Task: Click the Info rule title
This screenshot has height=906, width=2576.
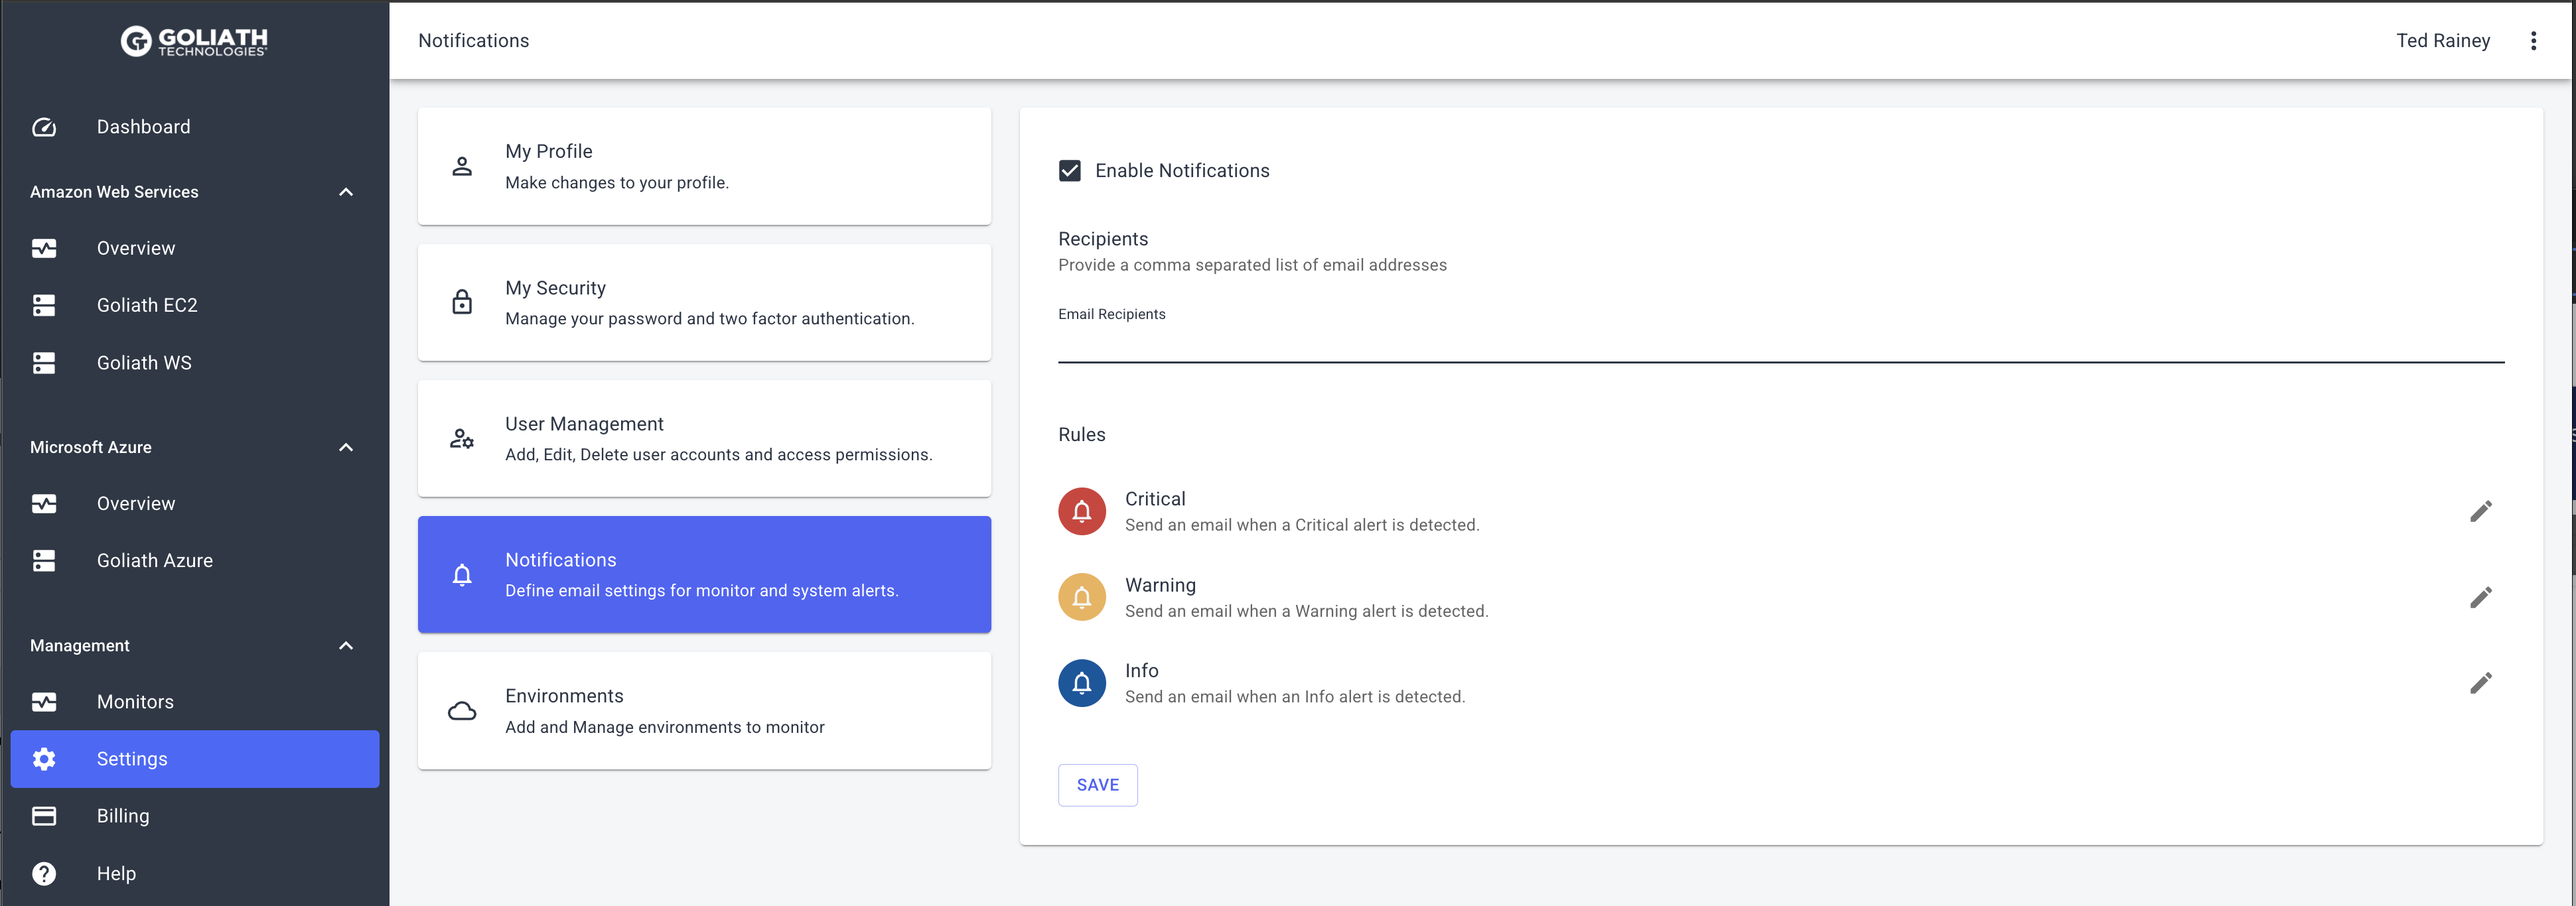Action: [1141, 671]
